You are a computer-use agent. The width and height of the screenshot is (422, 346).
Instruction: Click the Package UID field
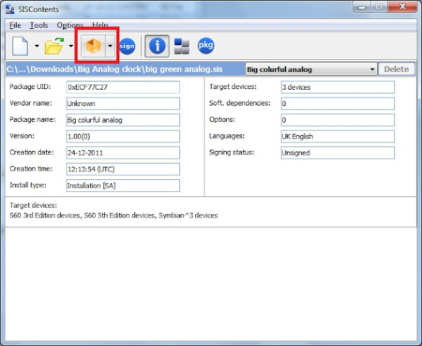pyautogui.click(x=123, y=87)
